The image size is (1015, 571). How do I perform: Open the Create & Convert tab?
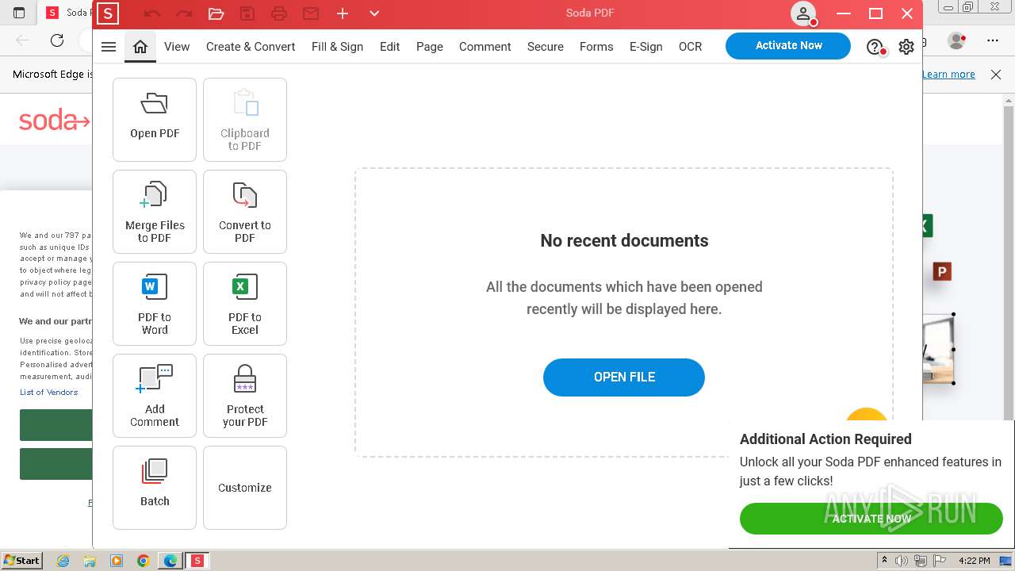251,47
